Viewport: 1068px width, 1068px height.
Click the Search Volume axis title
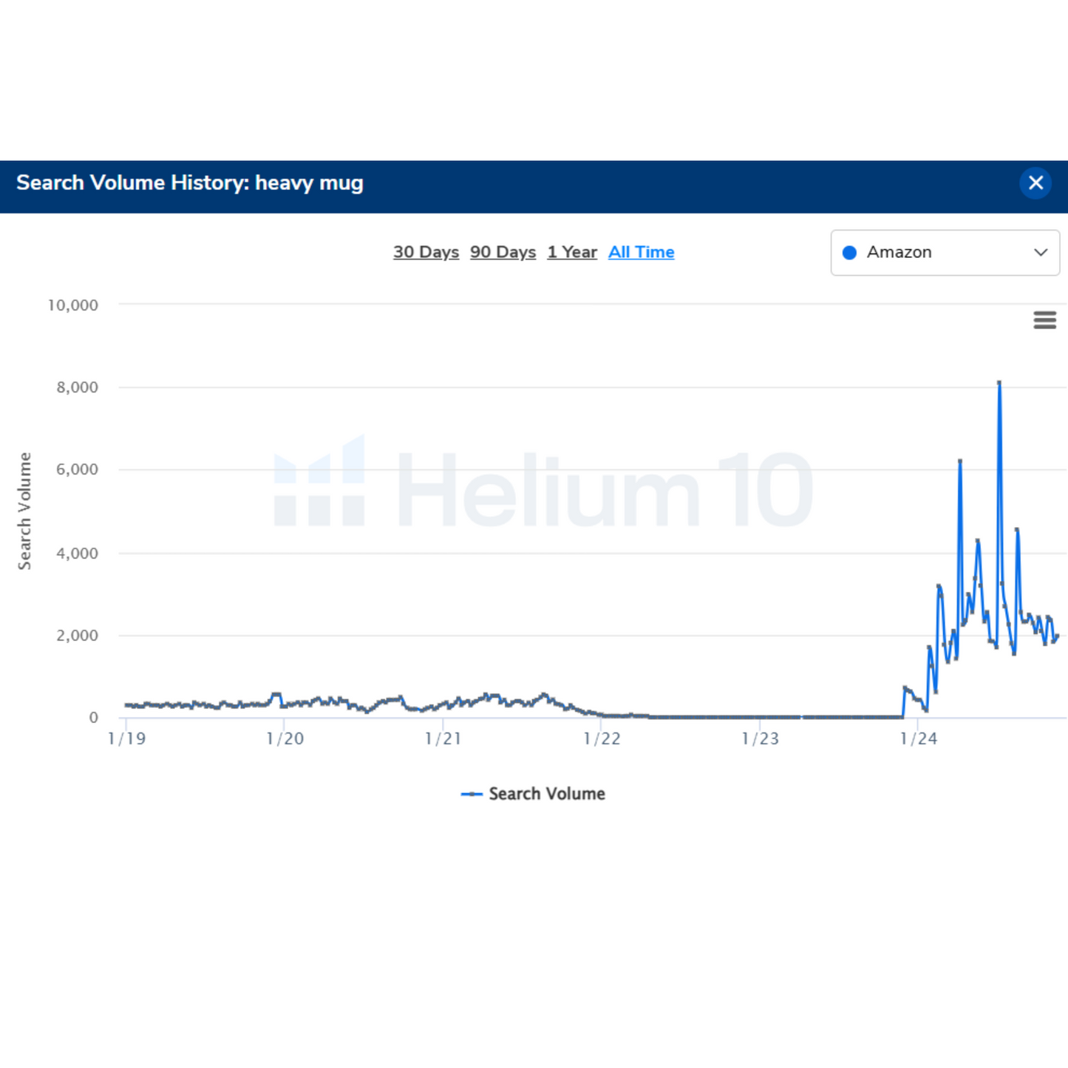click(24, 511)
